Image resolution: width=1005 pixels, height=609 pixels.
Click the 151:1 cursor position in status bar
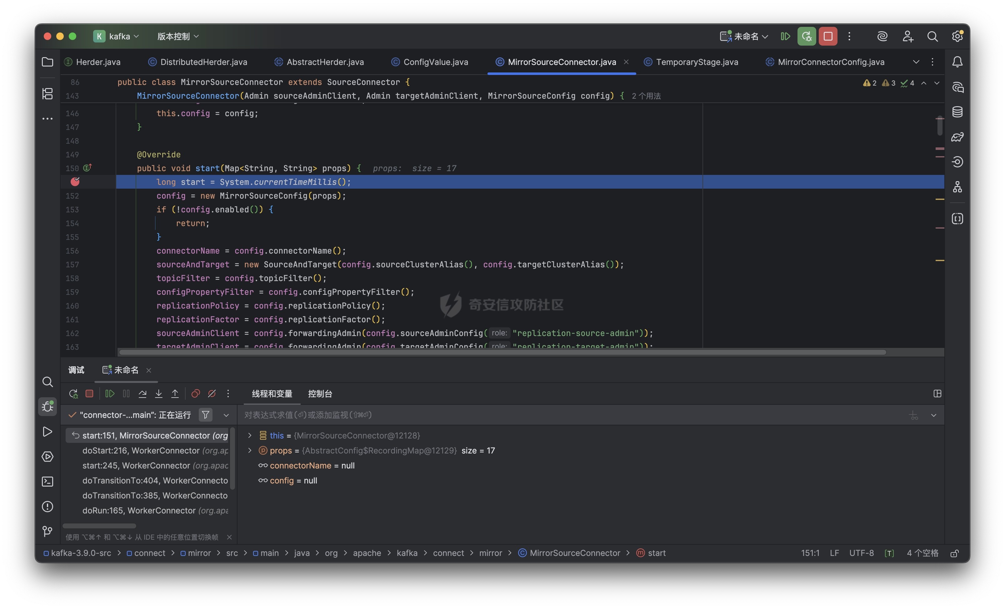[x=810, y=553]
